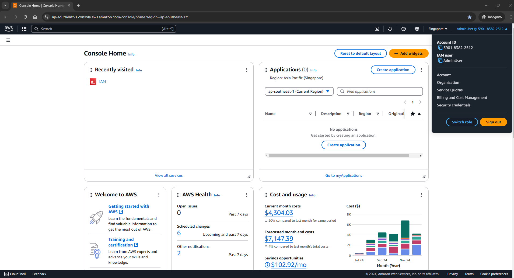Open Service Quotas from the user menu
514x278 pixels.
pos(450,90)
